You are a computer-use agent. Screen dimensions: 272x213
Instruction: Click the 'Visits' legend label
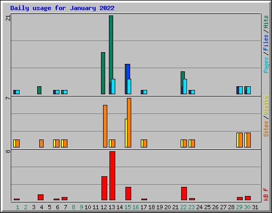[x=266, y=105]
